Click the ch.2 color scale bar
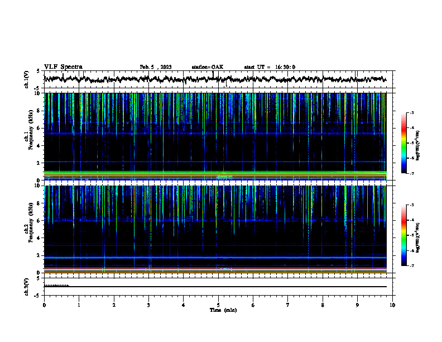442x342 pixels. [404, 235]
